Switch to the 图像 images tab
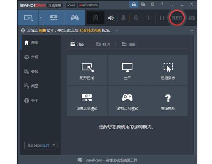The width and height of the screenshot is (212, 164). tap(129, 44)
